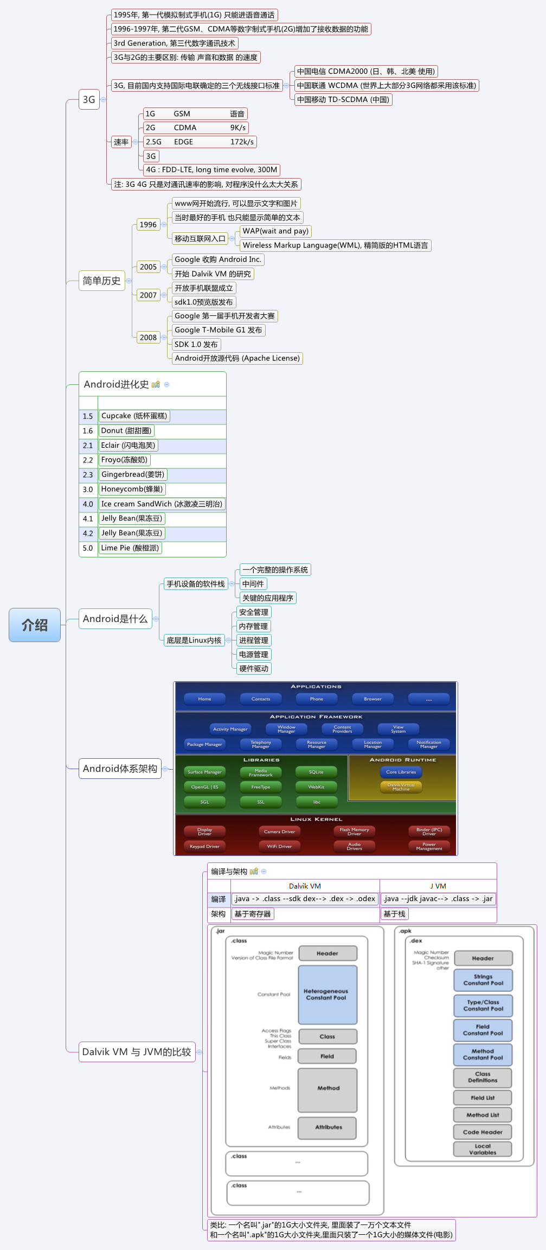
Task: Select the central 介绍 topic
Action: pyautogui.click(x=35, y=625)
